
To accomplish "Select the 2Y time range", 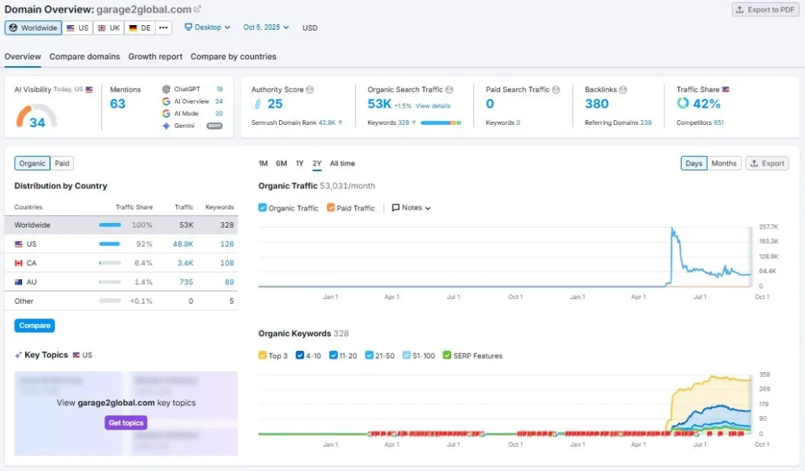I will (x=317, y=163).
